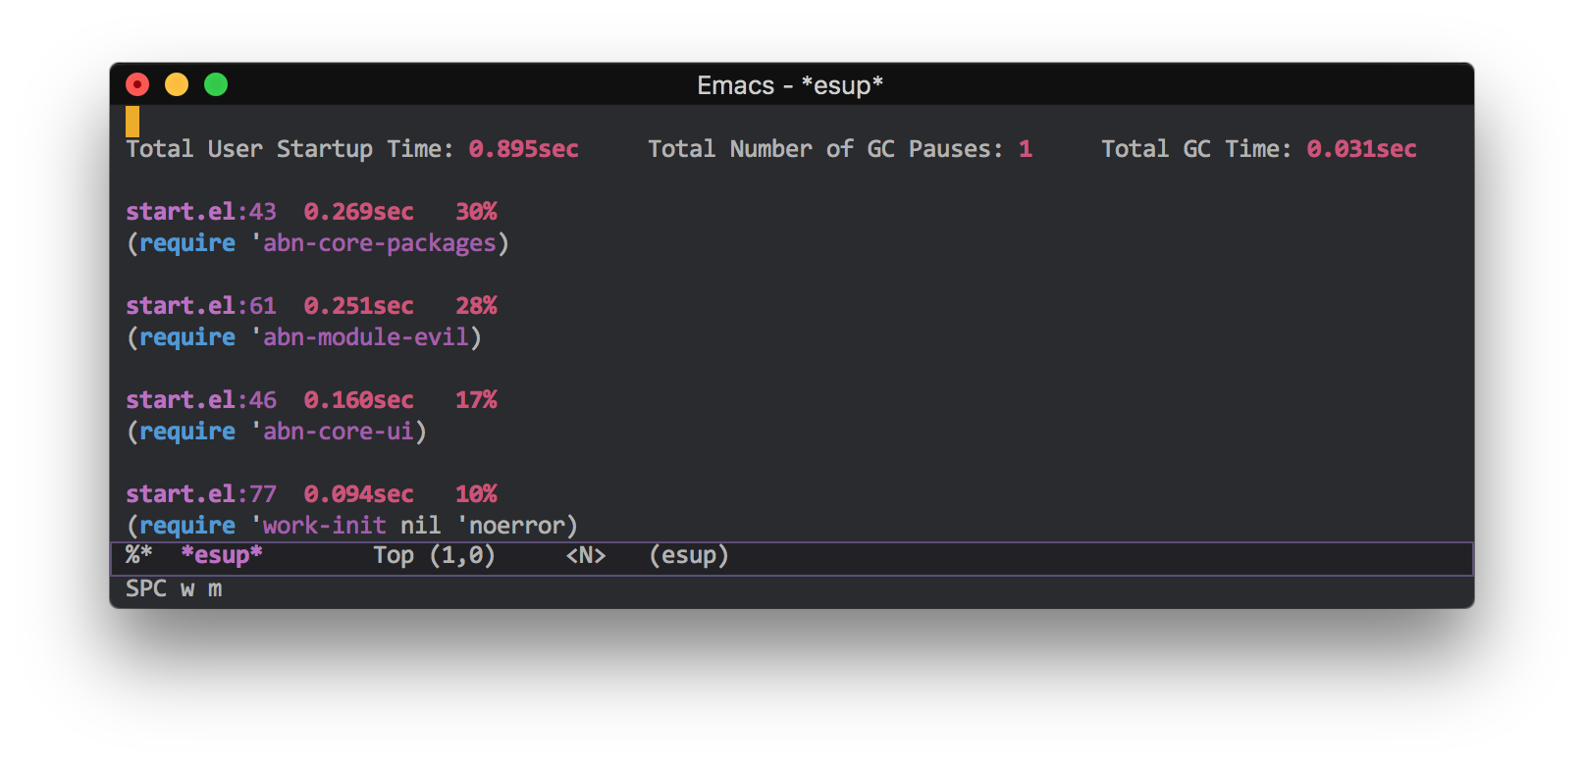
Task: Jump to start.el:46 location link
Action: point(200,400)
